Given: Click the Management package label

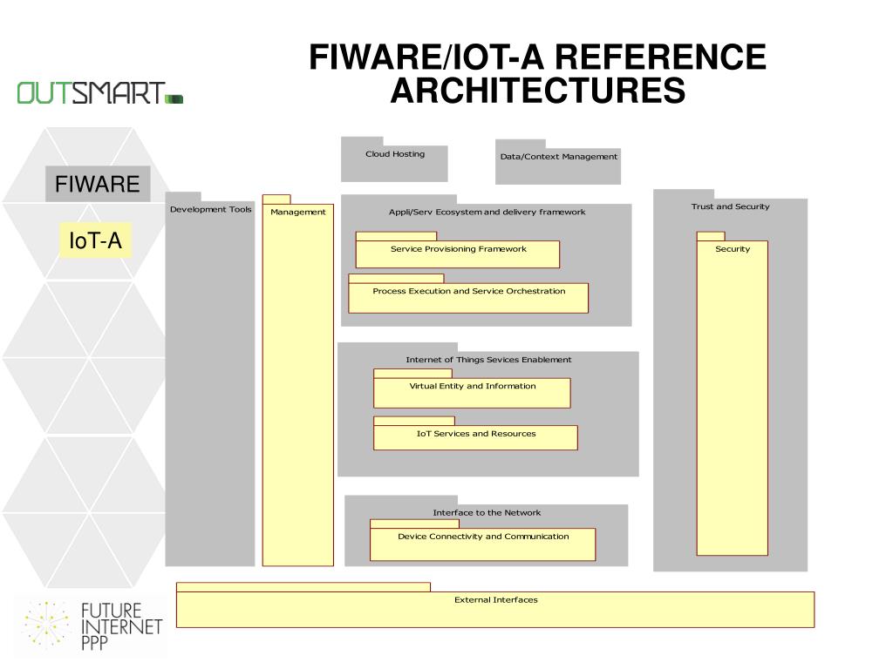Looking at the screenshot, I should (x=298, y=212).
